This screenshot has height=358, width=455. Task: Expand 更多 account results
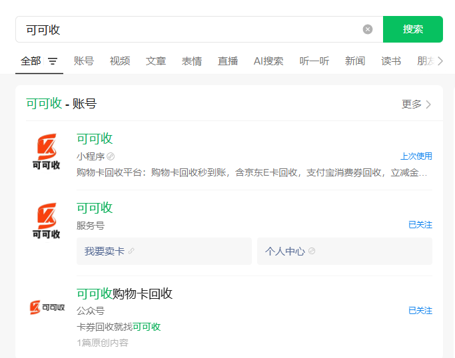point(416,104)
